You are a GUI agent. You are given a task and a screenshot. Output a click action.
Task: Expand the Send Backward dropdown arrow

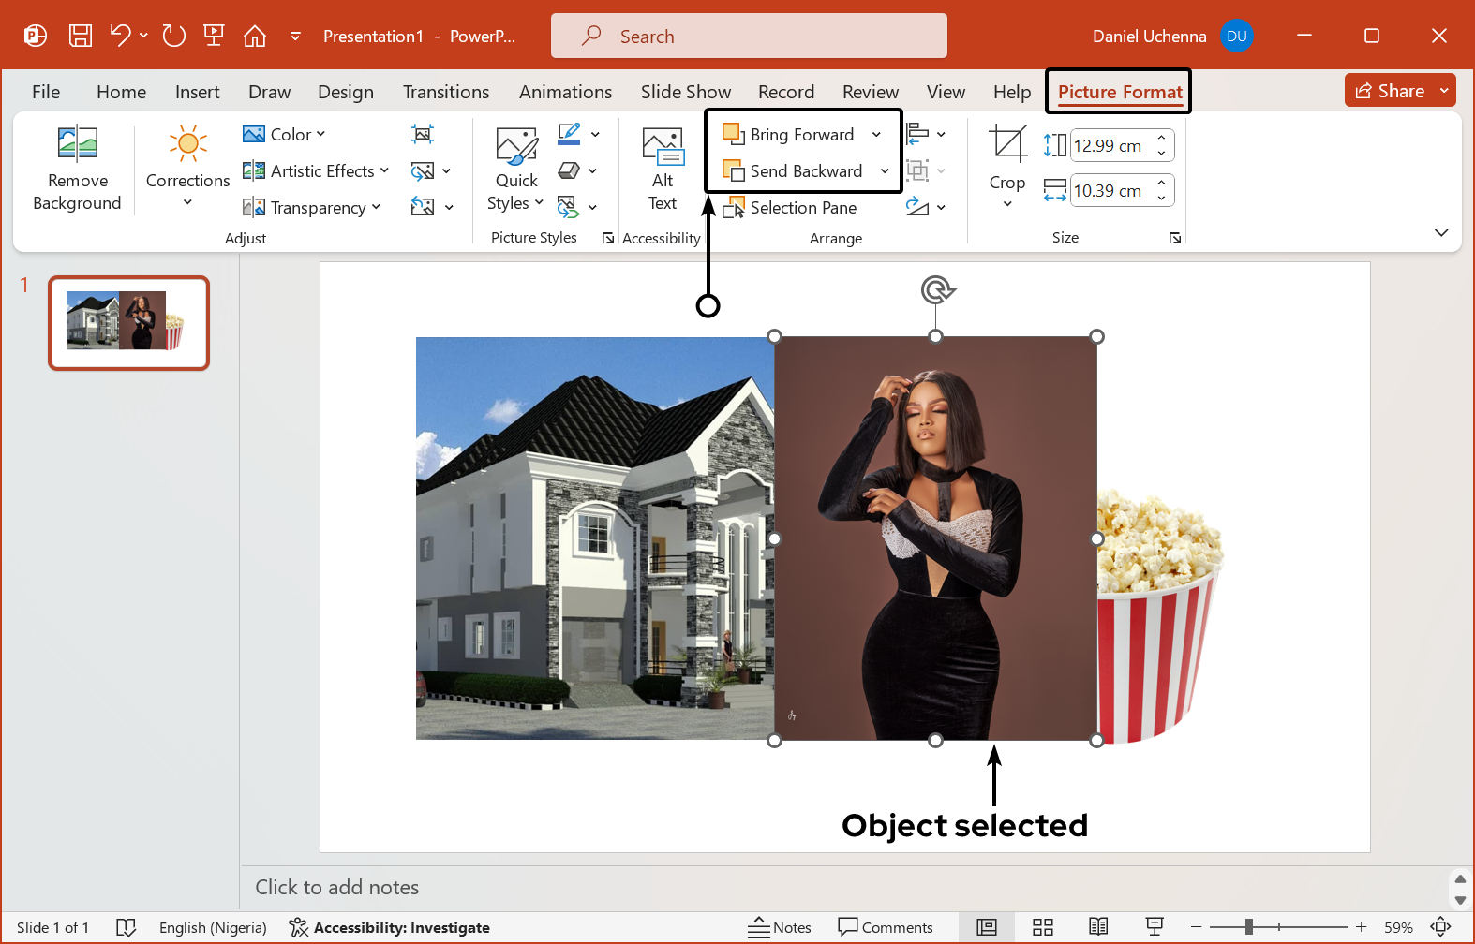point(885,171)
